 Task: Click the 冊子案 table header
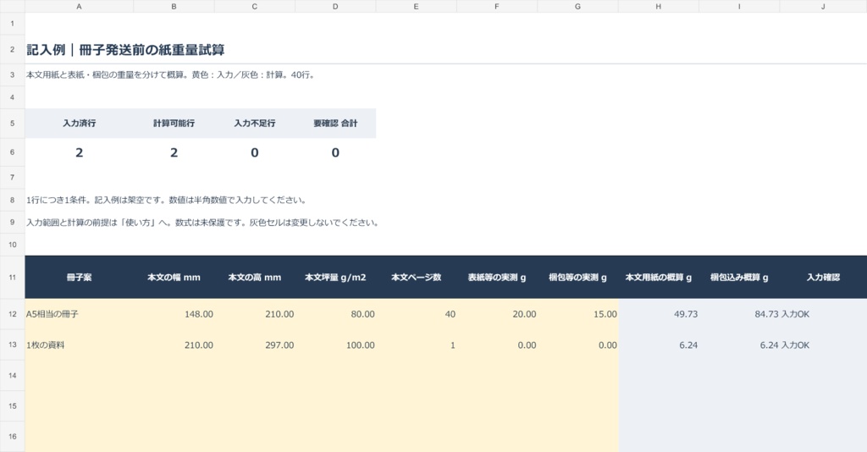click(x=79, y=278)
